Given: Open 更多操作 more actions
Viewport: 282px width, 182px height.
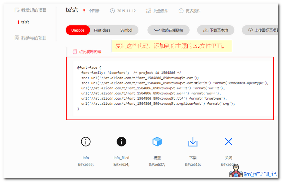Looking at the screenshot, I should (190, 11).
